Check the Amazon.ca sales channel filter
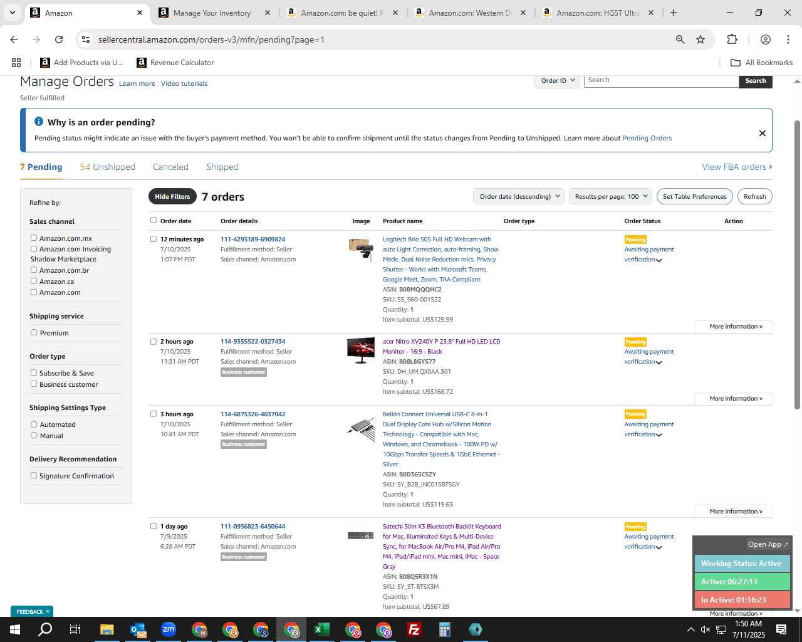The width and height of the screenshot is (802, 642). [34, 281]
